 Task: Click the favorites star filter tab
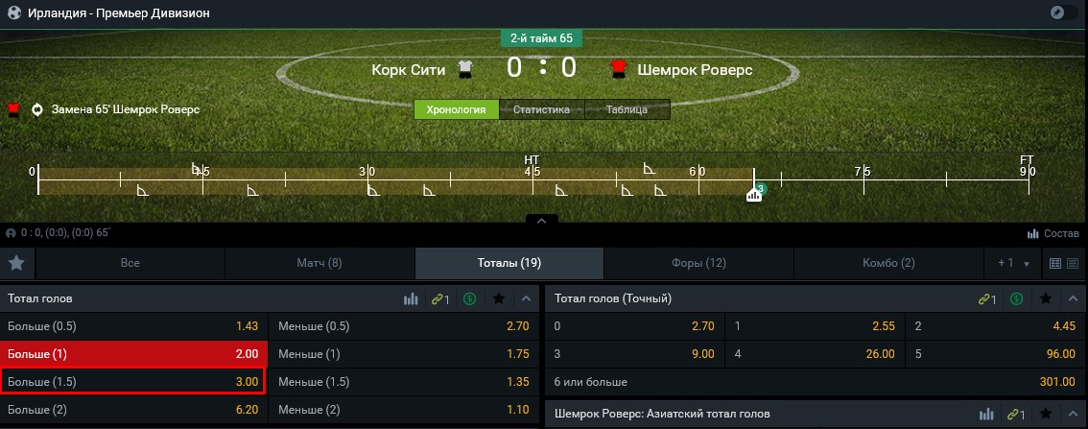click(16, 263)
